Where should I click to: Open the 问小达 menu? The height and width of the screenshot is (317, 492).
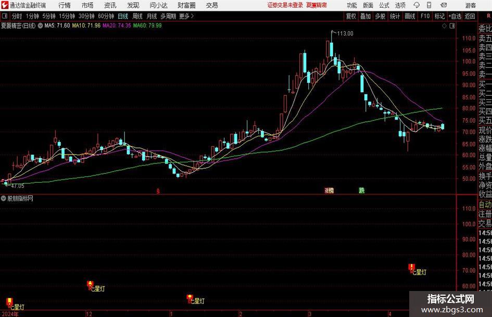[x=158, y=5]
